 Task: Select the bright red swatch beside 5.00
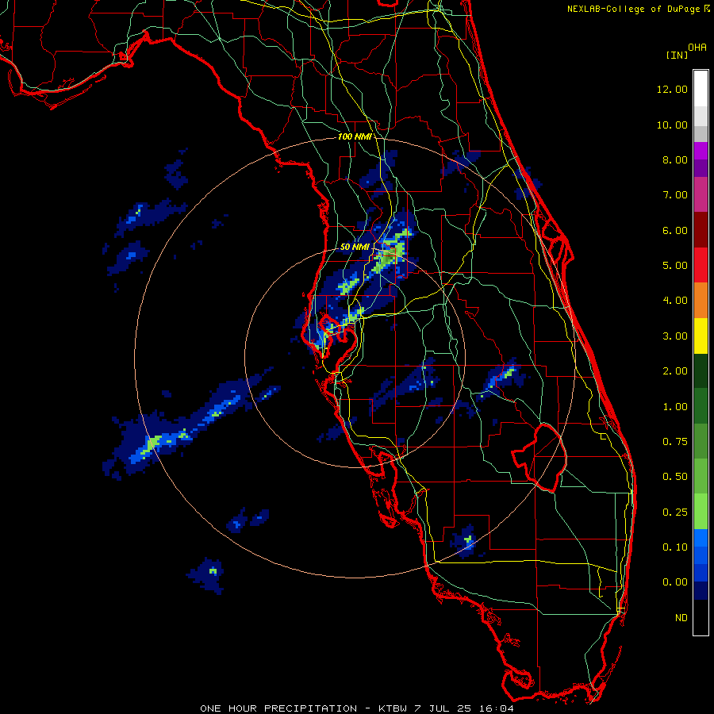click(x=701, y=265)
